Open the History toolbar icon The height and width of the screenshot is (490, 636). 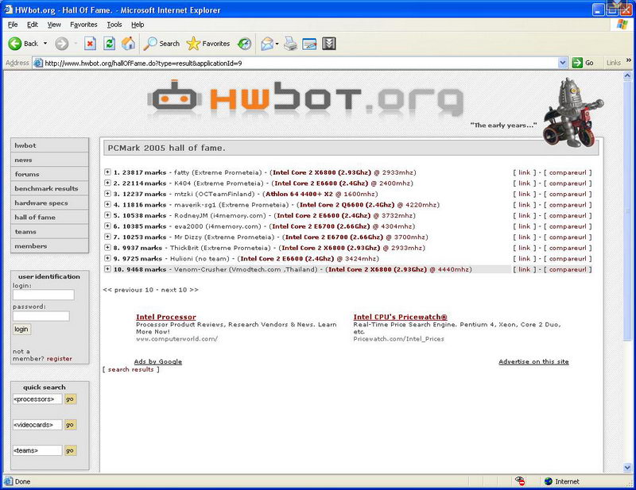244,44
